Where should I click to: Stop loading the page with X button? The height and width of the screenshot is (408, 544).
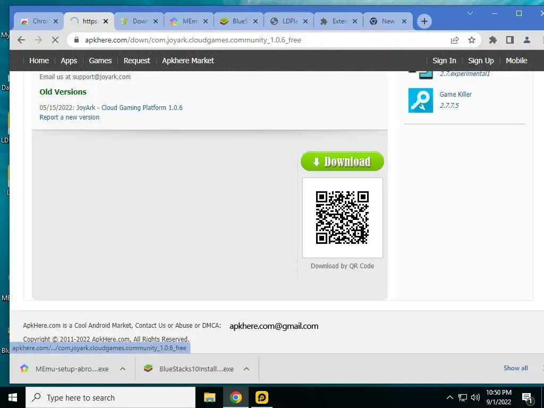point(55,40)
